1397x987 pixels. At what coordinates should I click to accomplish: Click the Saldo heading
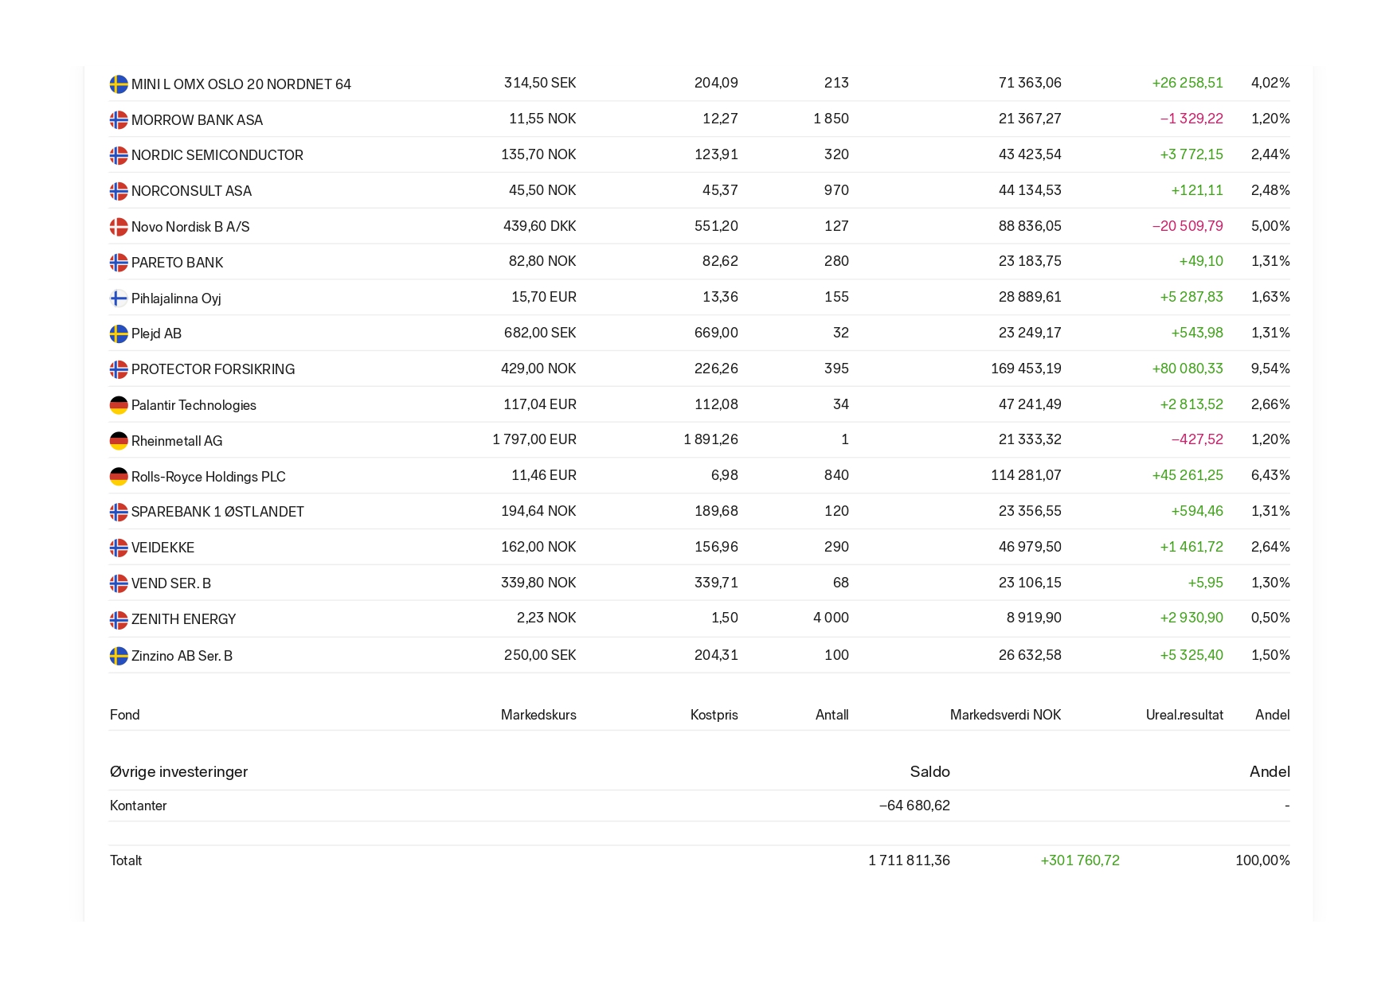(x=929, y=771)
